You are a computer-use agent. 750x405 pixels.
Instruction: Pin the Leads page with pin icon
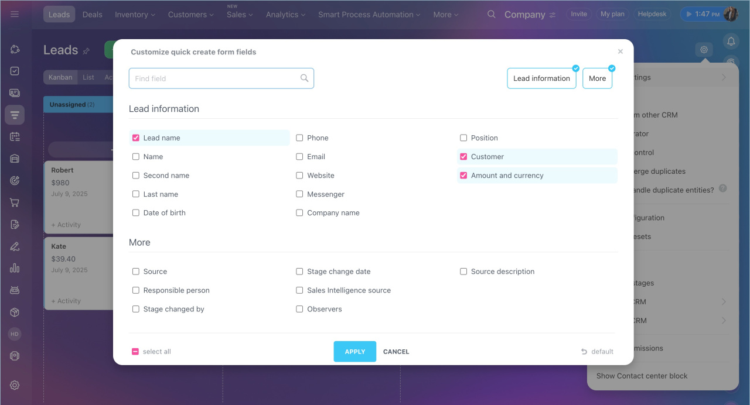coord(86,51)
